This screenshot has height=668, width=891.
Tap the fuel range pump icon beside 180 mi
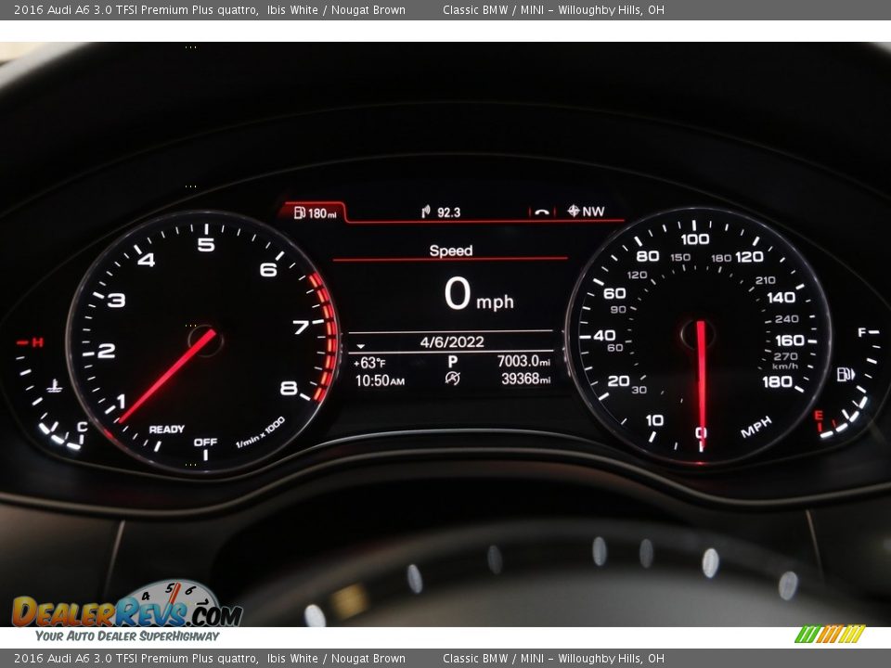pyautogui.click(x=300, y=212)
